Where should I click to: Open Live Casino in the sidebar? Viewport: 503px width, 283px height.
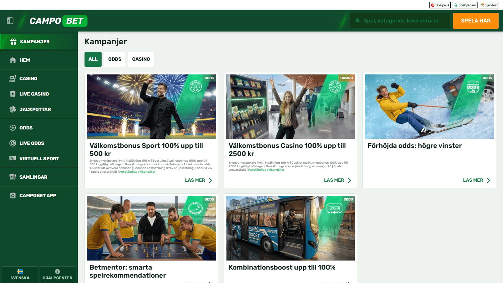pos(39,94)
